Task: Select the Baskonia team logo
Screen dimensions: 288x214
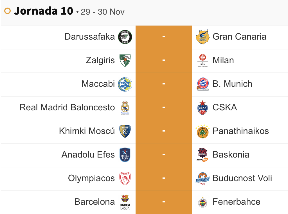Action: (203, 155)
